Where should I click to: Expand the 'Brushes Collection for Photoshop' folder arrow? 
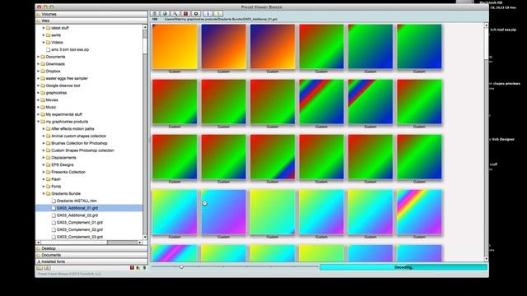point(44,143)
